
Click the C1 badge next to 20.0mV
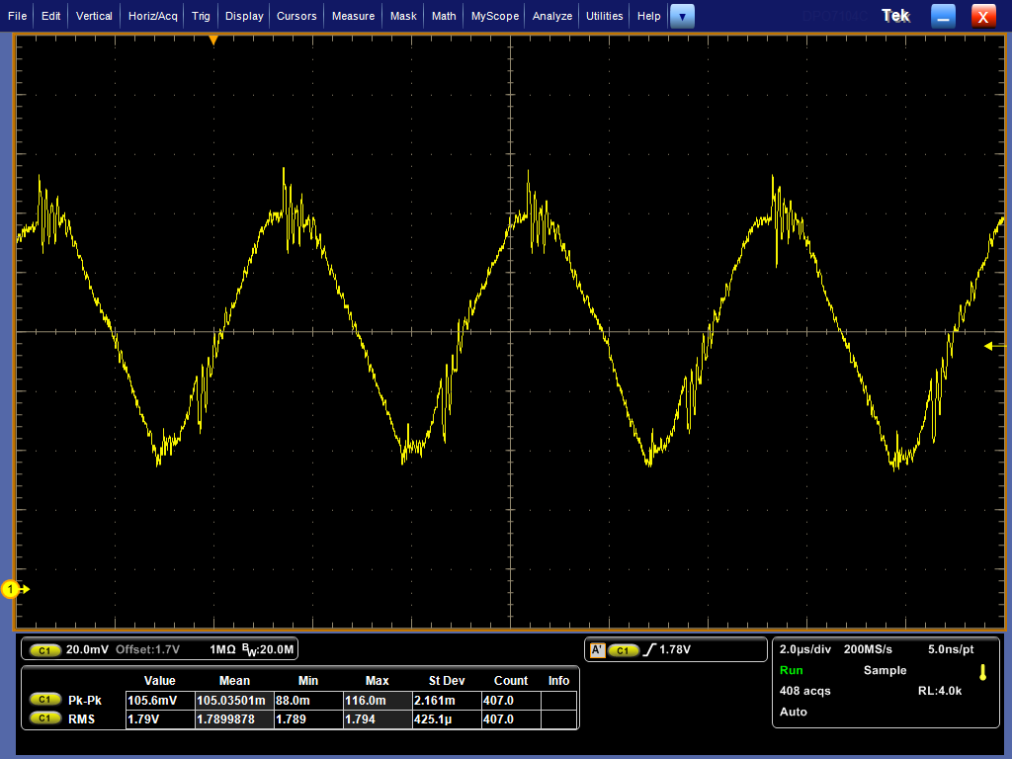44,650
